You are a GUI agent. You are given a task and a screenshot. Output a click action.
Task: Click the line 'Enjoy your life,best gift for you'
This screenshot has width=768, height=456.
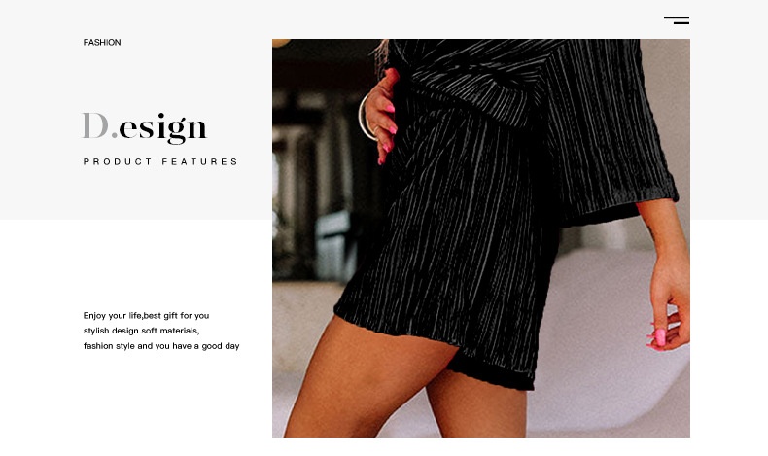click(146, 315)
